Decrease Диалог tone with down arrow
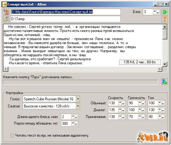 coord(163,110)
